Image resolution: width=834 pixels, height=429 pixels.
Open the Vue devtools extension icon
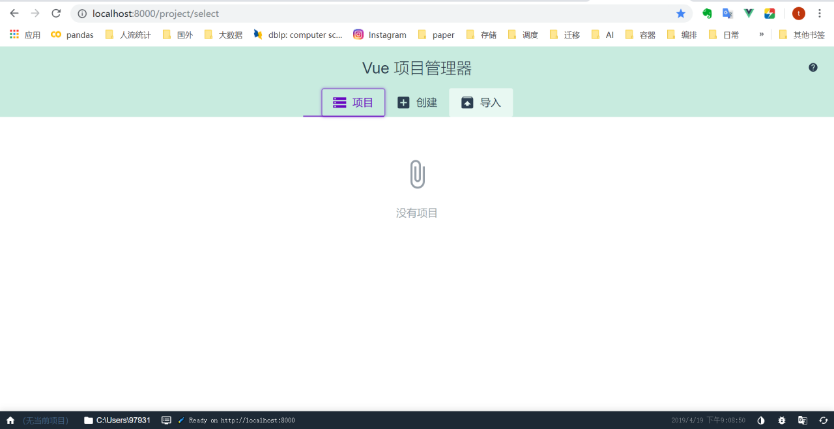[749, 13]
